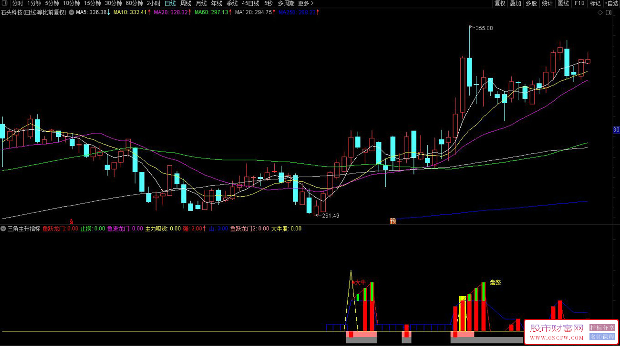Switch to 季线 quarterly chart

pyautogui.click(x=232, y=3)
